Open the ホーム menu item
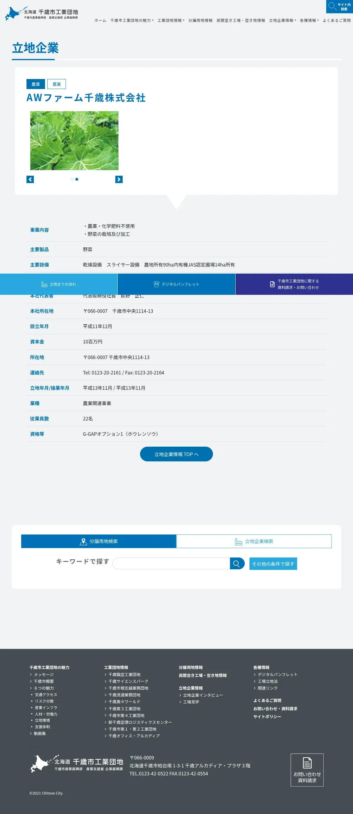This screenshot has width=353, height=814. (100, 21)
